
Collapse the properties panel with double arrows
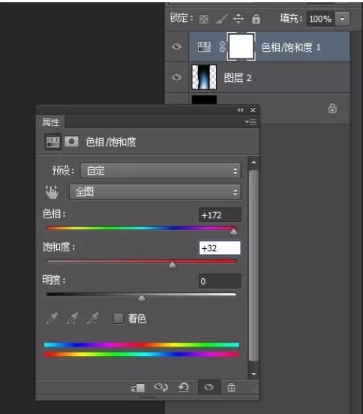(240, 109)
